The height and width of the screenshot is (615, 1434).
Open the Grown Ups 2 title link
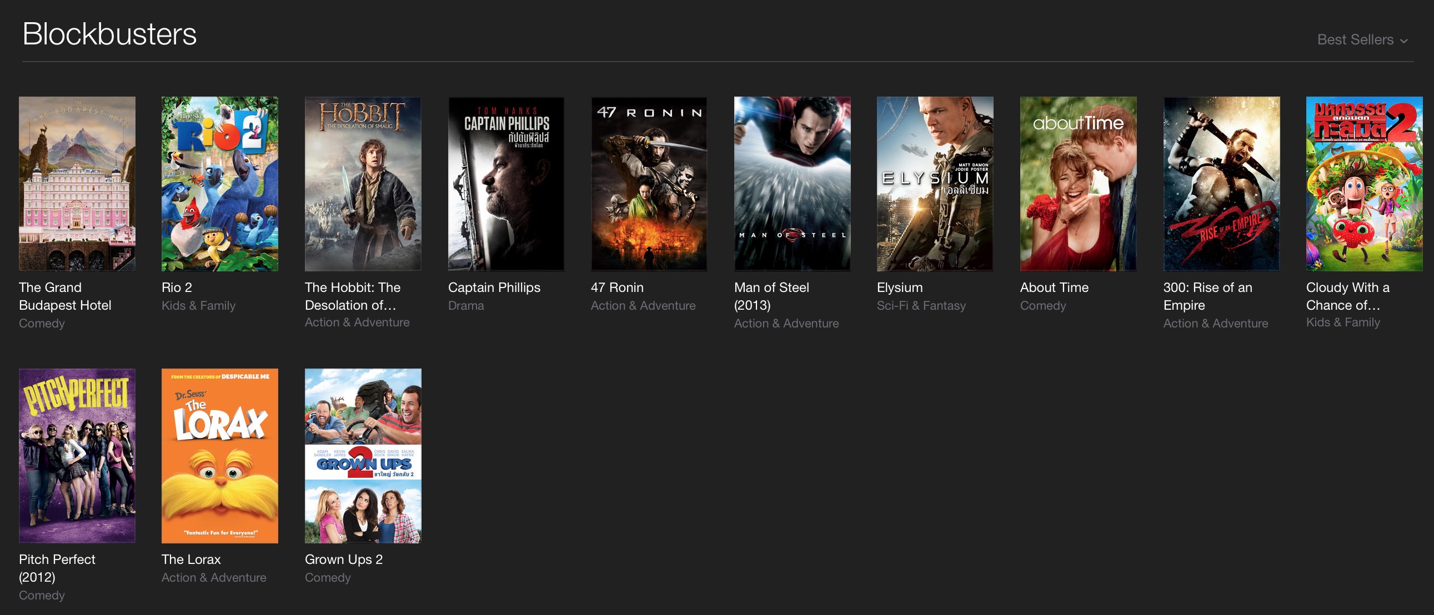[343, 559]
